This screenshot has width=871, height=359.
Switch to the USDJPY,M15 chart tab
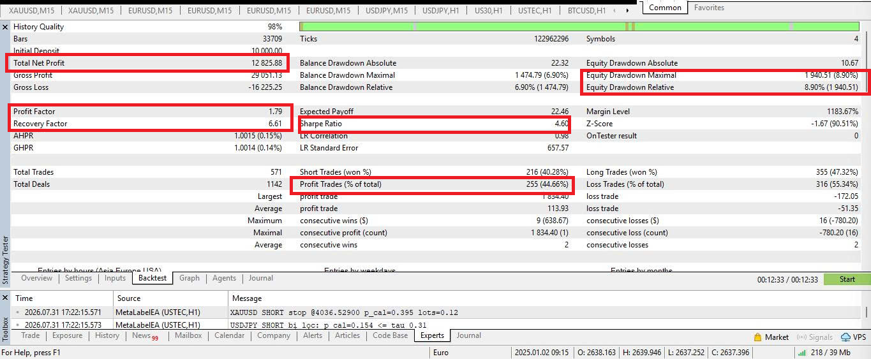tap(387, 10)
